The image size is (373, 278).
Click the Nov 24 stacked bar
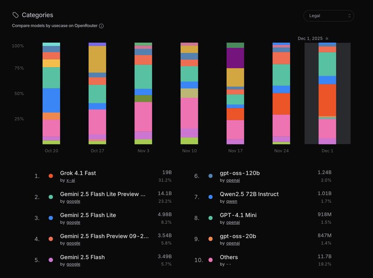[x=281, y=93]
